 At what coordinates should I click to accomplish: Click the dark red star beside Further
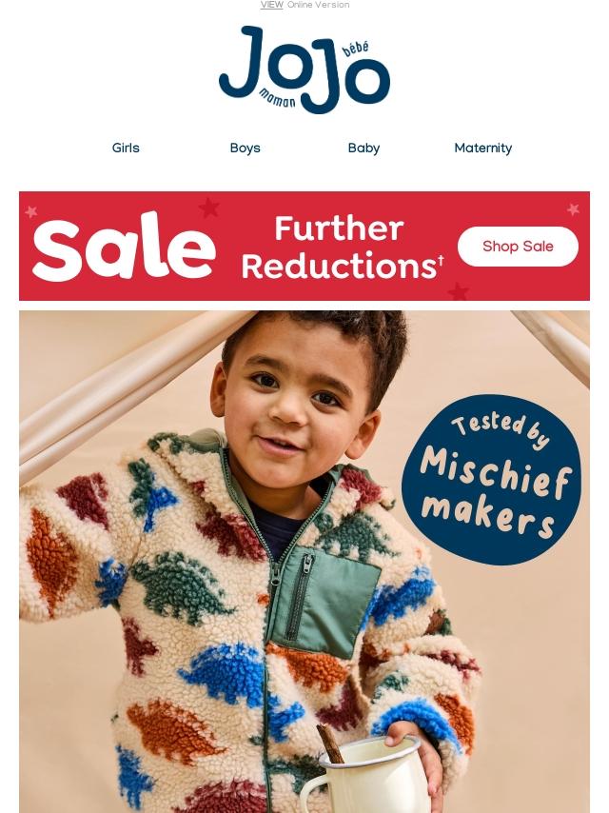[x=209, y=208]
